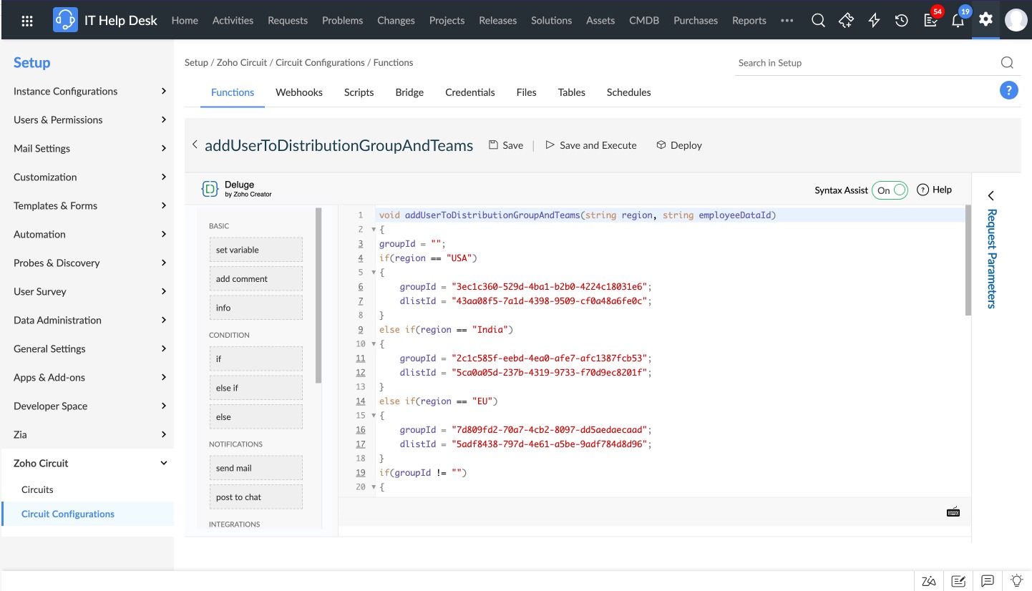Click the Search in Setup field

(x=866, y=63)
